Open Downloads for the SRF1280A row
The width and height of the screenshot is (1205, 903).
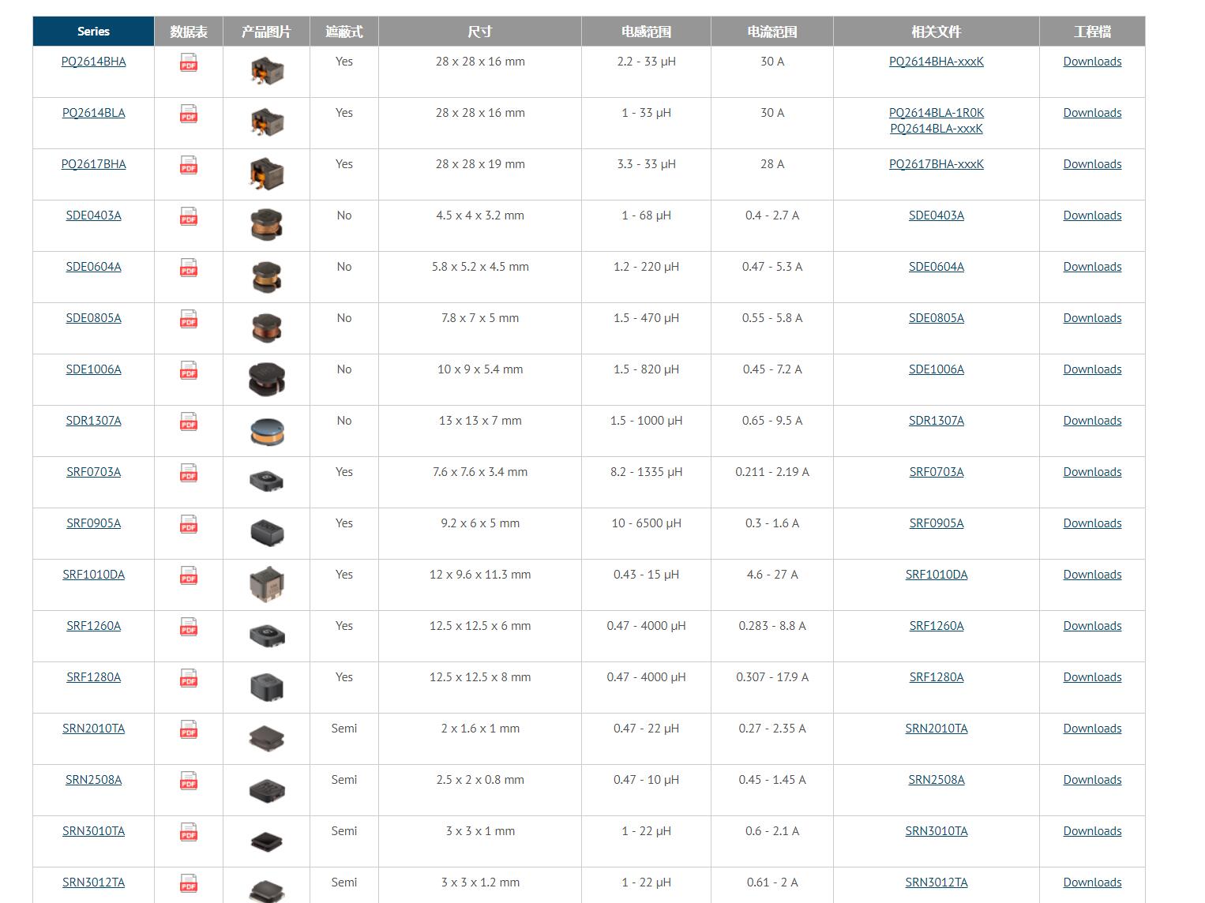pos(1092,677)
